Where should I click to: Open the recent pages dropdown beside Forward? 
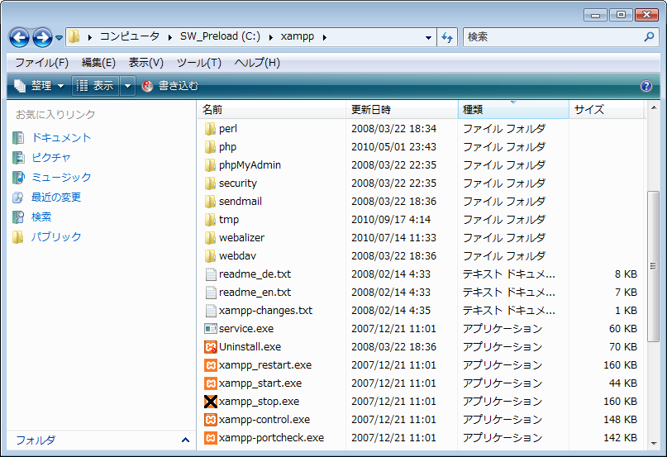click(60, 38)
